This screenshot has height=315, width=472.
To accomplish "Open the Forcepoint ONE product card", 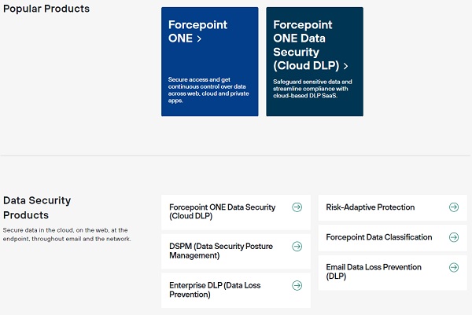I will (210, 61).
